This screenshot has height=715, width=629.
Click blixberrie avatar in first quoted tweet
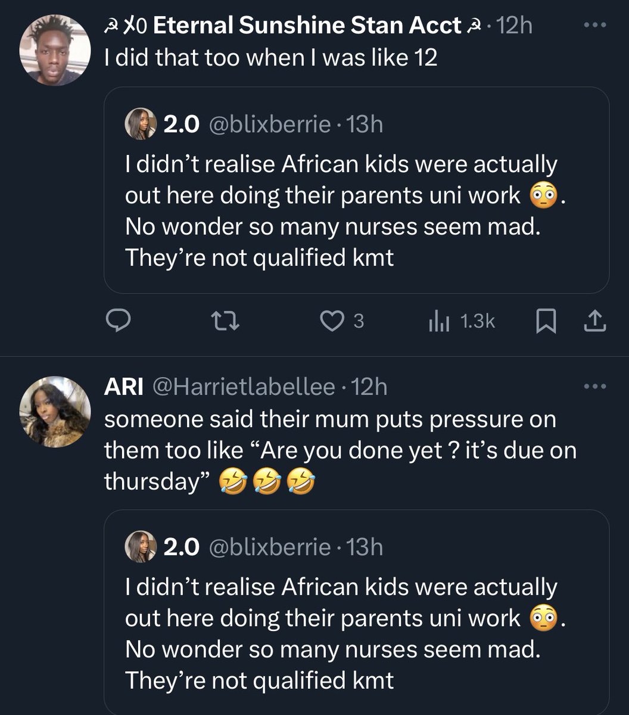tap(141, 125)
